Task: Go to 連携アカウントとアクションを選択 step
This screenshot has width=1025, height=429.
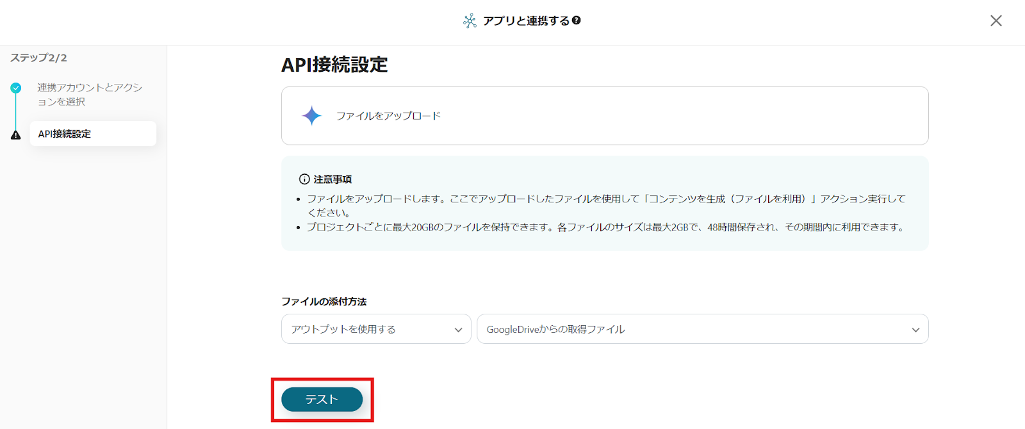Action: click(x=90, y=94)
